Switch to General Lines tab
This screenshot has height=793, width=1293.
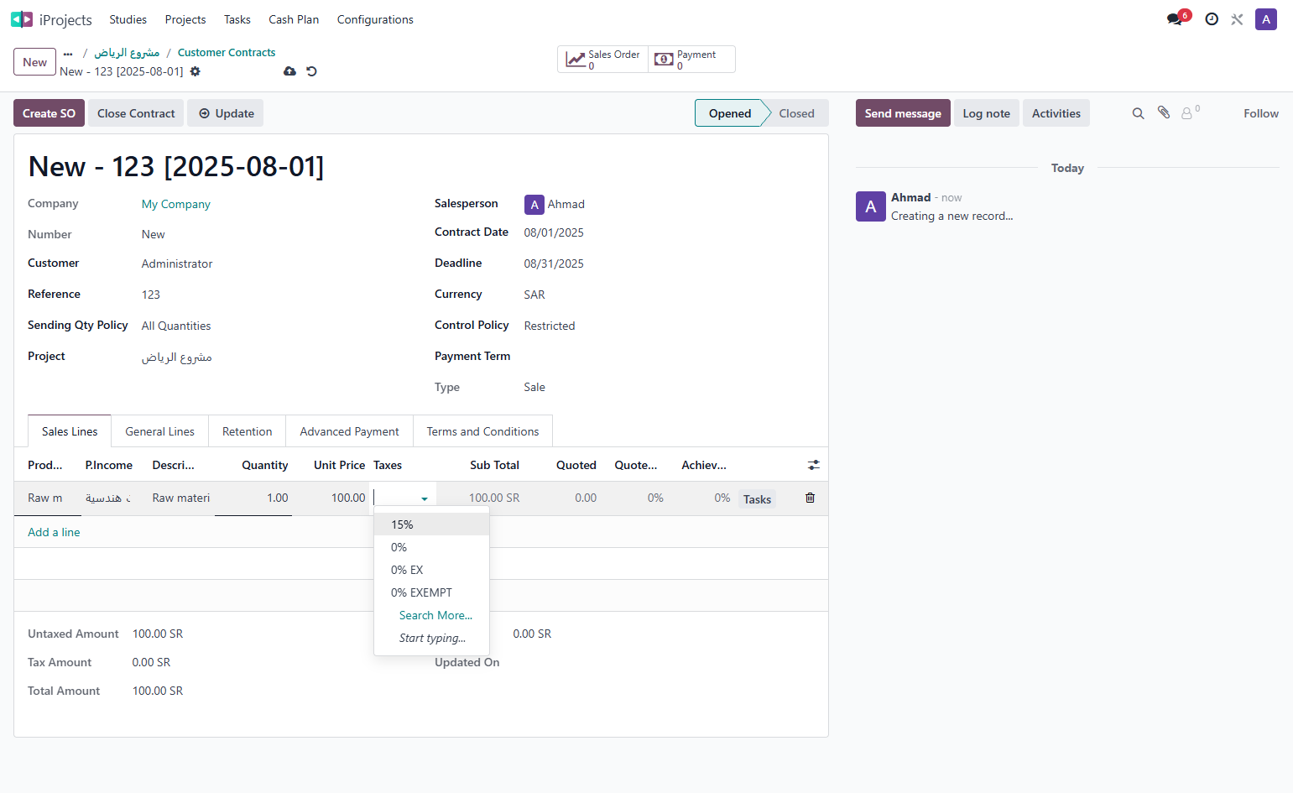pos(160,431)
